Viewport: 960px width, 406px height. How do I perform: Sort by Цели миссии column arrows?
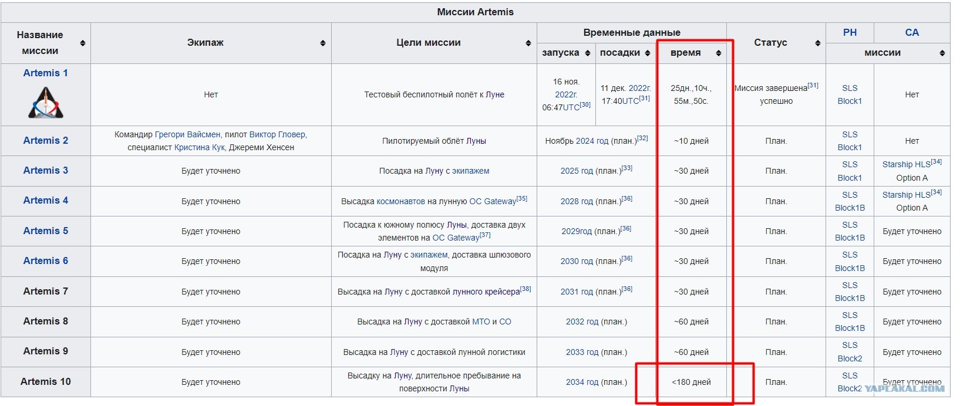click(x=528, y=43)
